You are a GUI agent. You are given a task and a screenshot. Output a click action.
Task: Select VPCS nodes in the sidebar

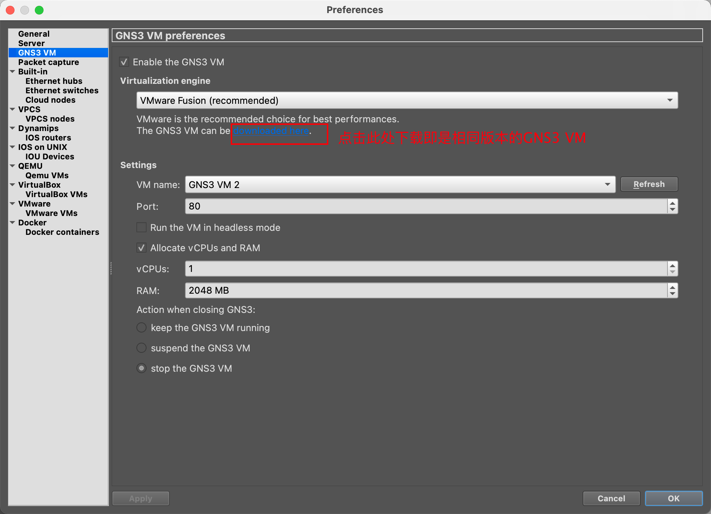coord(50,119)
